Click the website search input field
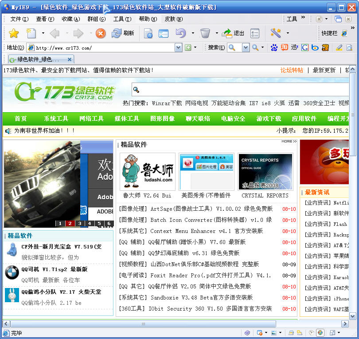Screen dimensions: 359x339 pyautogui.click(x=239, y=90)
